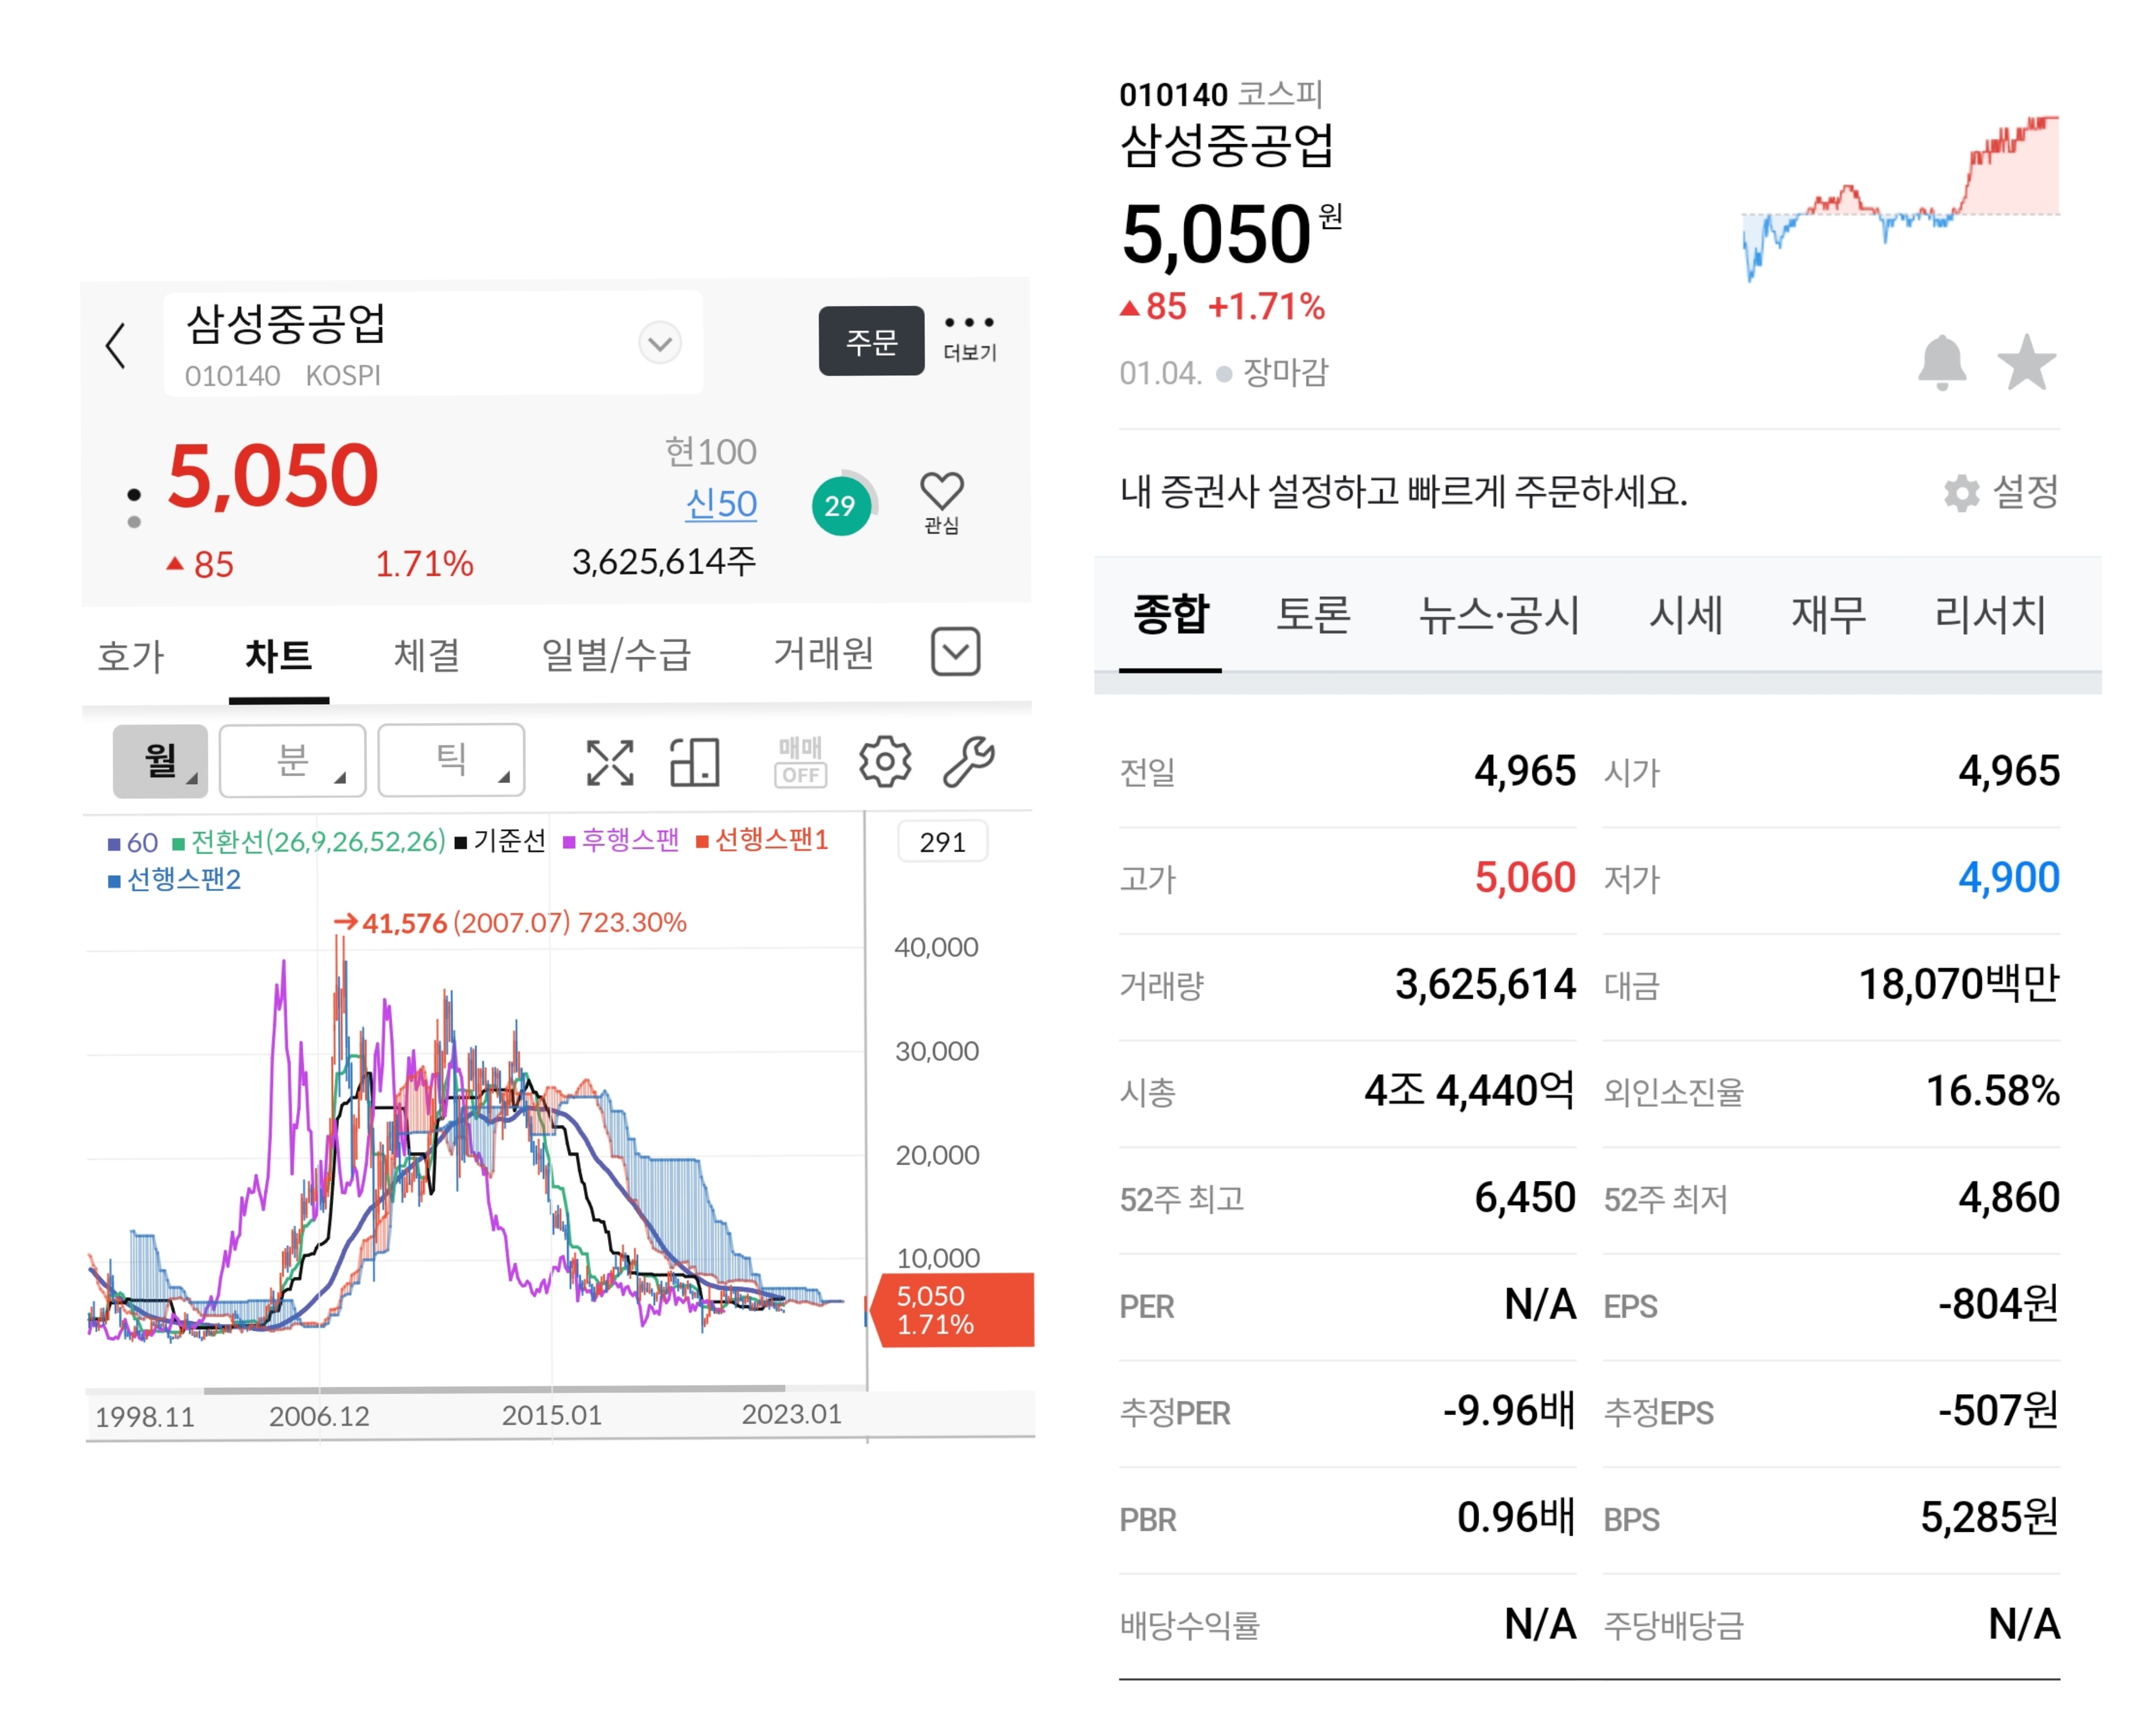The width and height of the screenshot is (2156, 1724).
Task: Open chart settings gear icon
Action: click(x=885, y=763)
